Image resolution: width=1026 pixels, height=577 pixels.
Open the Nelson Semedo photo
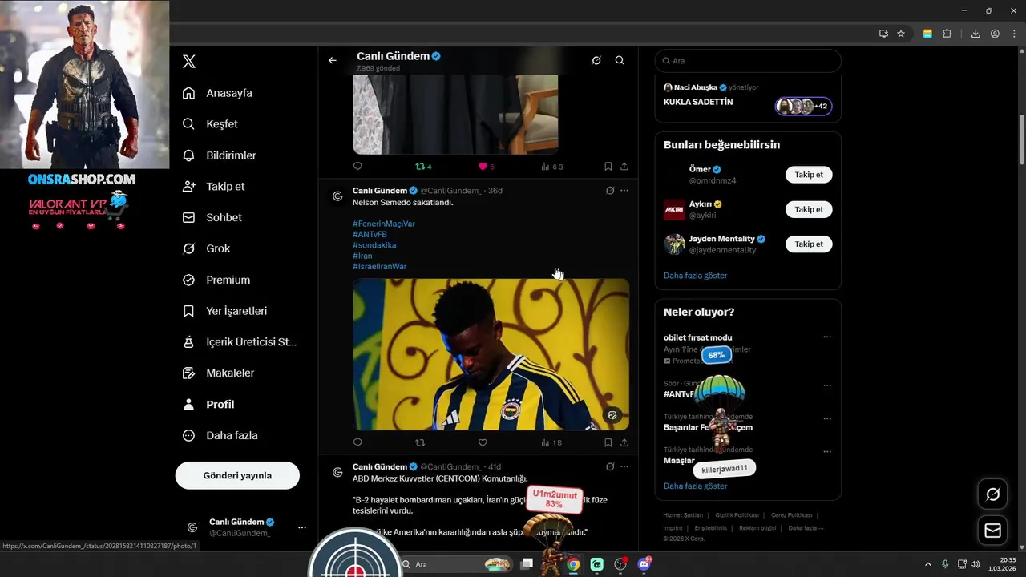coord(491,354)
